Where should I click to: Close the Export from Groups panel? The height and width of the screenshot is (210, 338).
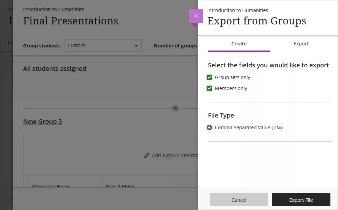click(x=196, y=15)
